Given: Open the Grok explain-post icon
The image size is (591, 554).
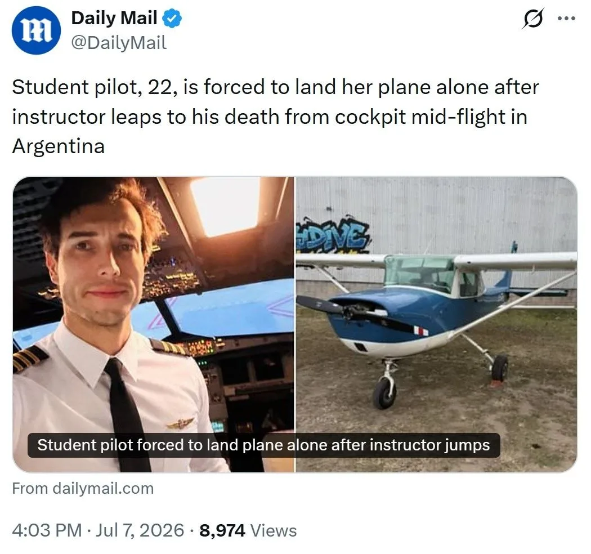Looking at the screenshot, I should (x=534, y=18).
